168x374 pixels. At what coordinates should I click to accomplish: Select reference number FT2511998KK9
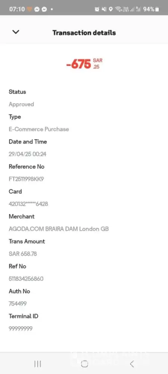26,179
